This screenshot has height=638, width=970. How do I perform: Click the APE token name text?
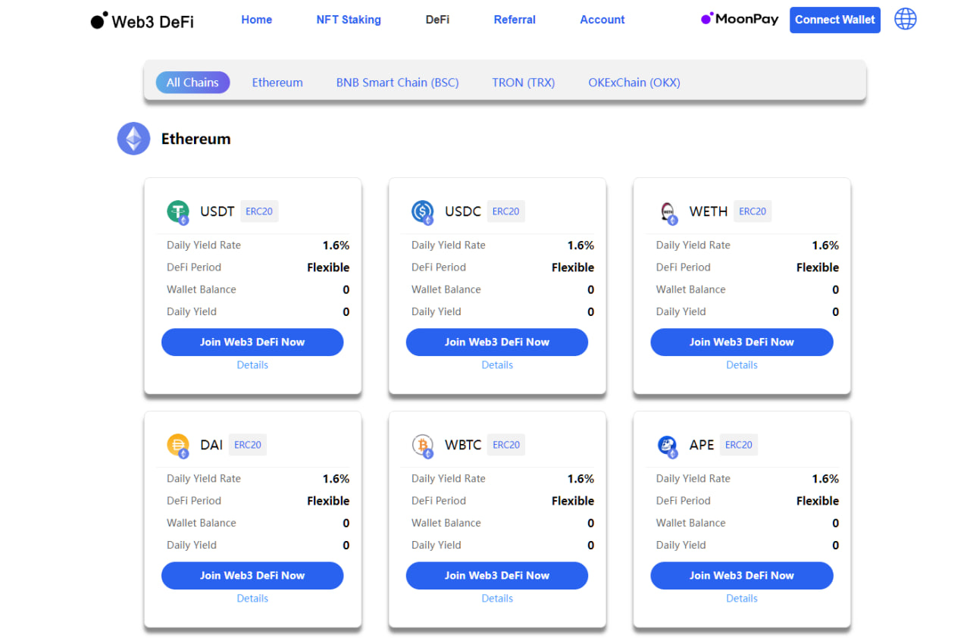(702, 445)
